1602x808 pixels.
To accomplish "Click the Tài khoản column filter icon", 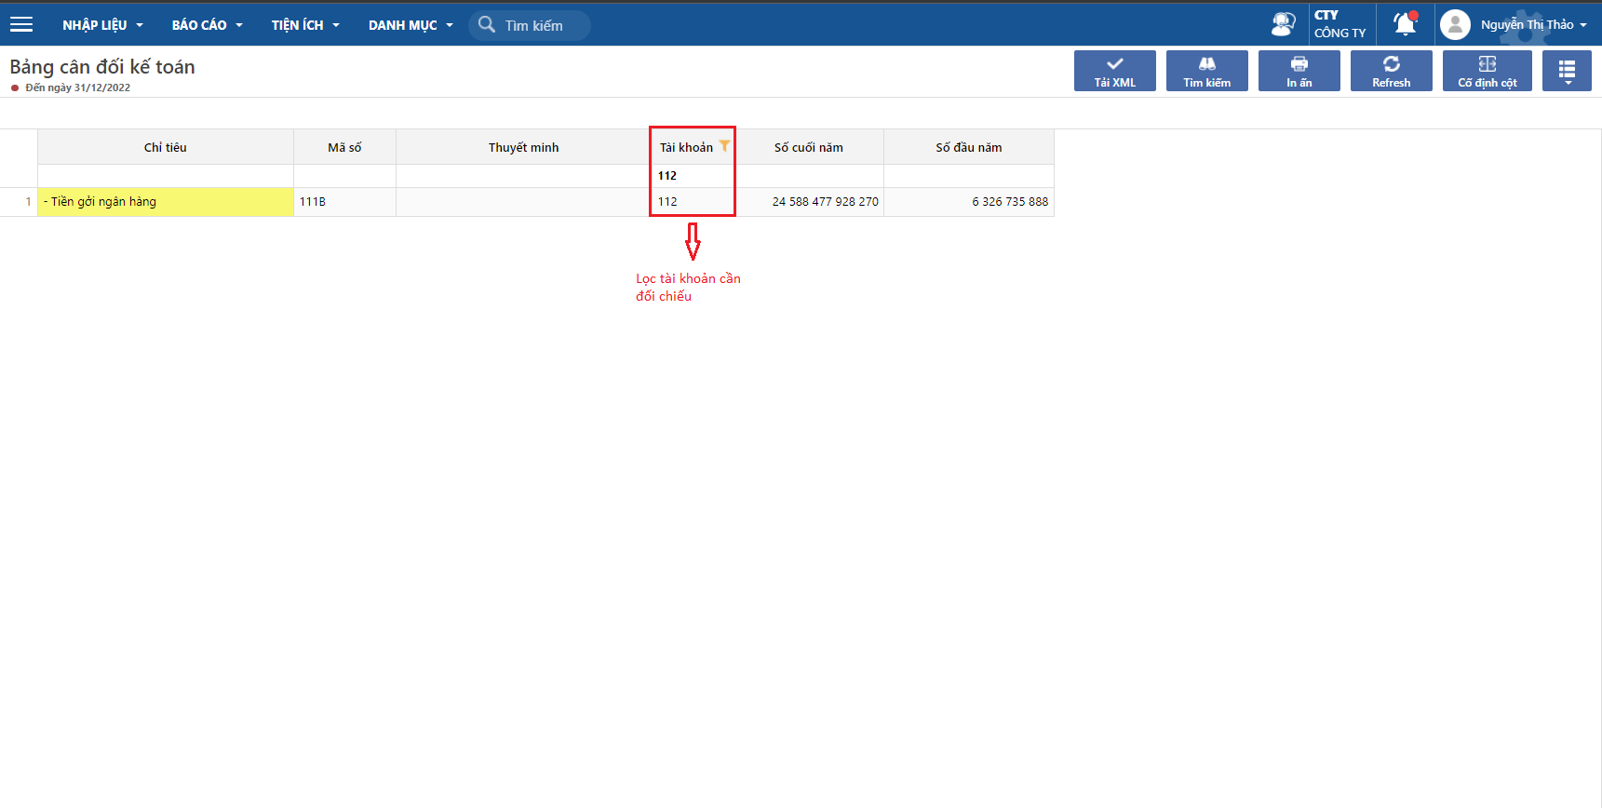I will pos(724,146).
